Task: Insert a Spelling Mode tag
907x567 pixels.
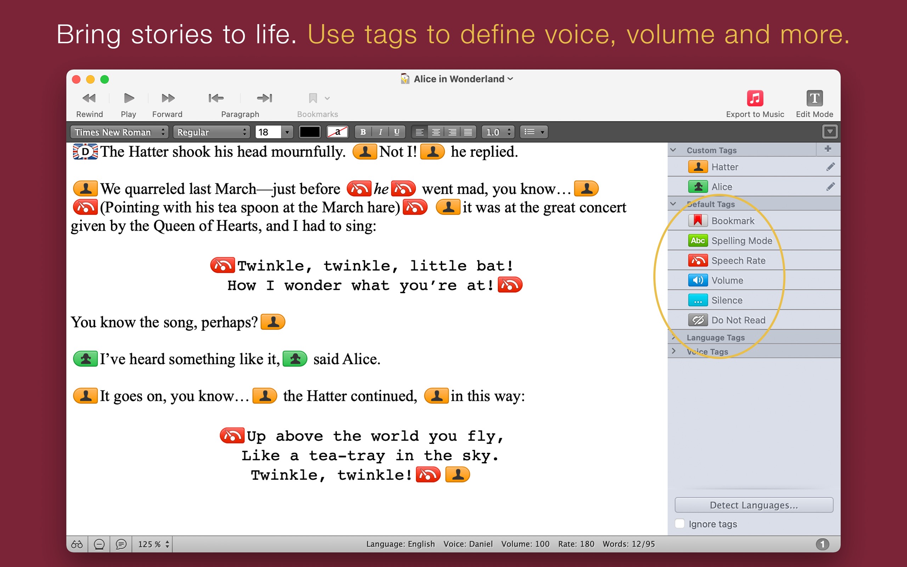Action: tap(754, 241)
